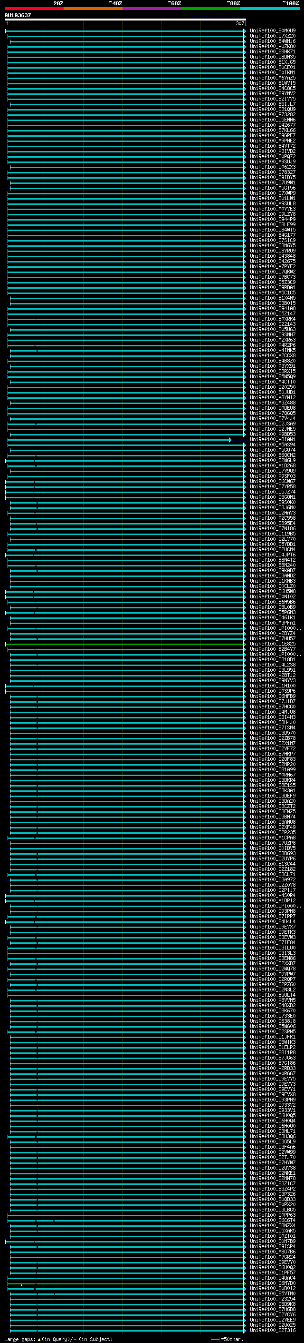Click the red 20% identity color segment
This screenshot has height=1343, width=304.
click(x=34, y=9)
